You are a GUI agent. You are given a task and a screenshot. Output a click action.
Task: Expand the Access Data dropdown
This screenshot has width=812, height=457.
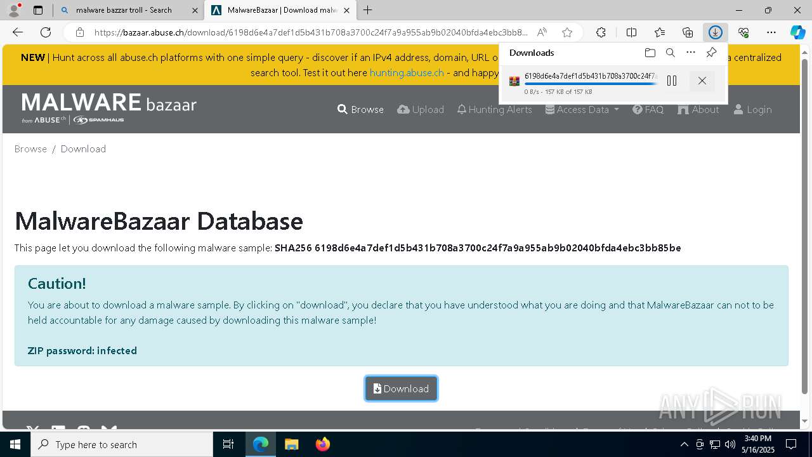pyautogui.click(x=582, y=109)
